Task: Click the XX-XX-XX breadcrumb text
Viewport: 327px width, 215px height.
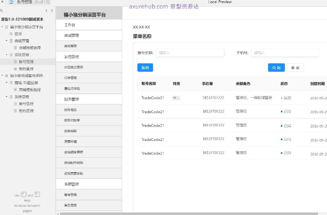Action: [141, 27]
